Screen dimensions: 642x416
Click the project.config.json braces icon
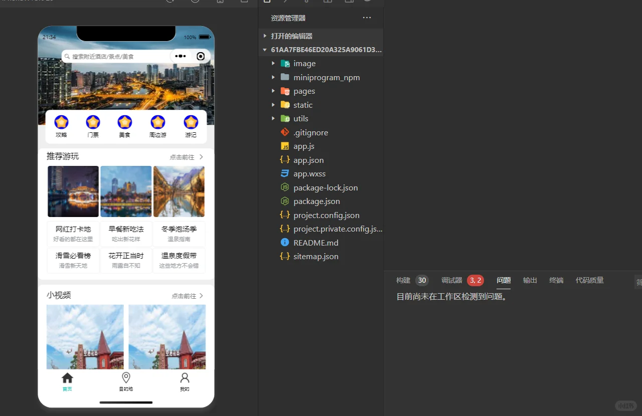click(285, 215)
